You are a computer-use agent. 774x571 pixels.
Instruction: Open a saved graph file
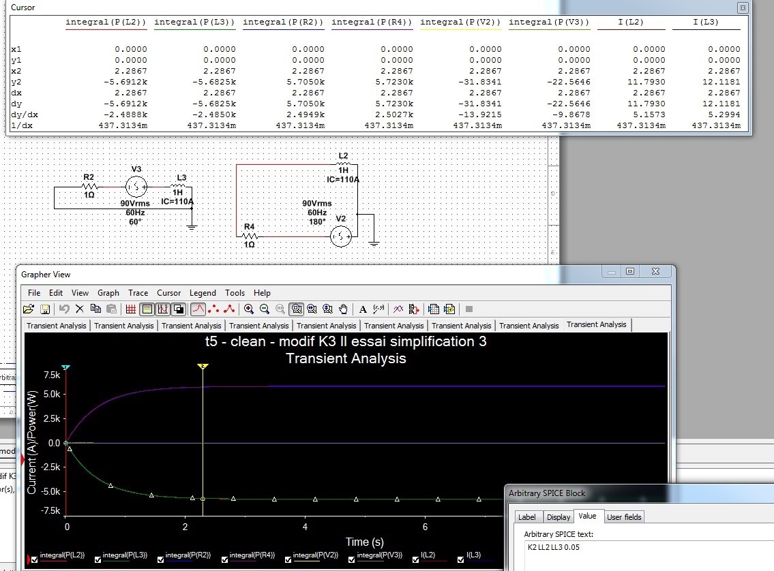(x=29, y=309)
